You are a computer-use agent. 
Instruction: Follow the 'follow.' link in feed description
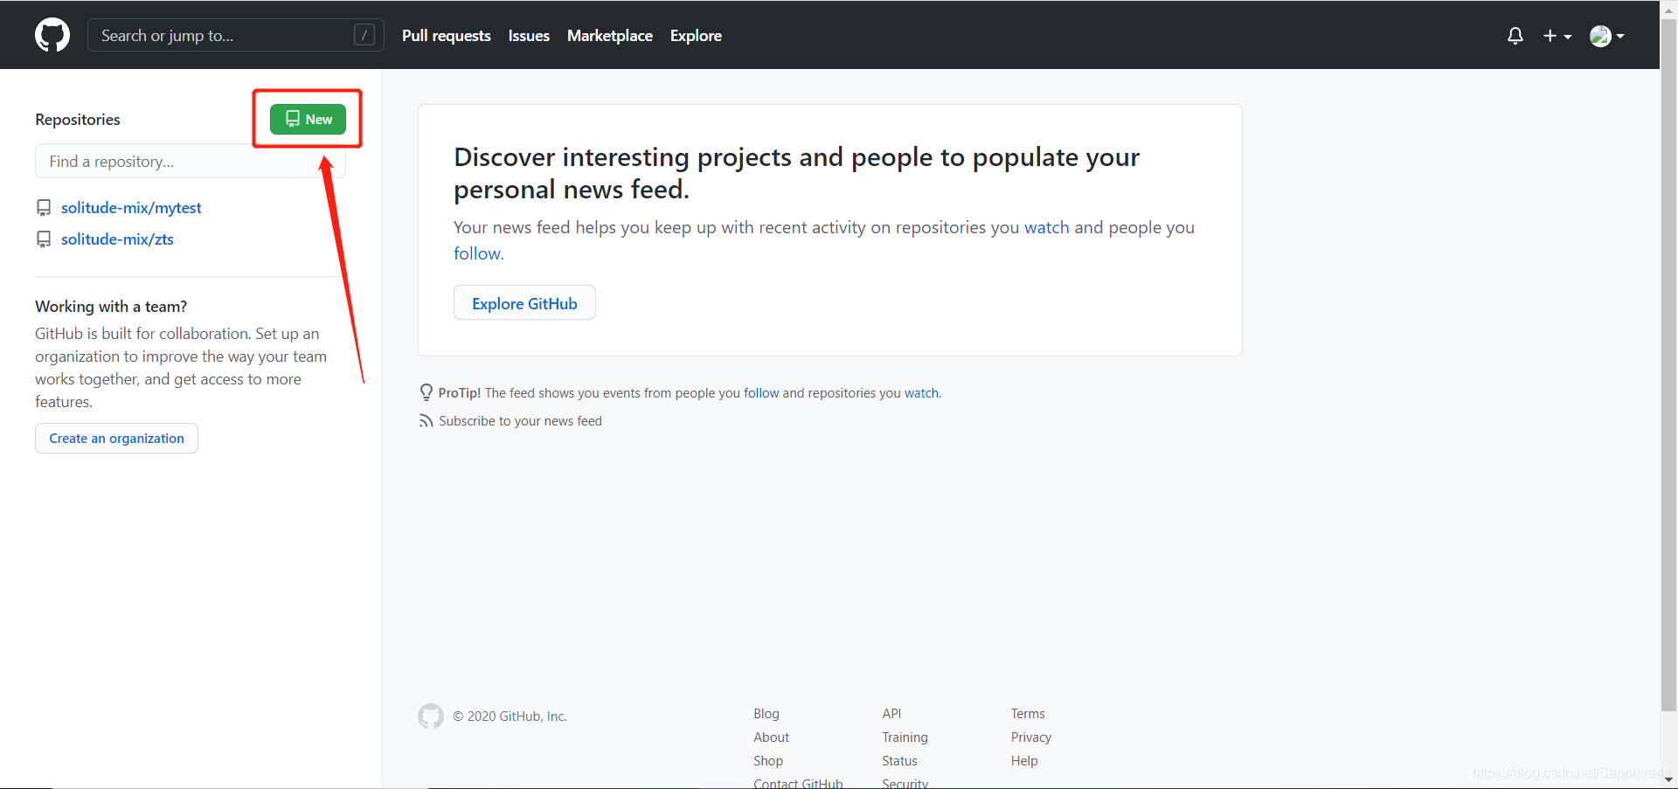[479, 253]
